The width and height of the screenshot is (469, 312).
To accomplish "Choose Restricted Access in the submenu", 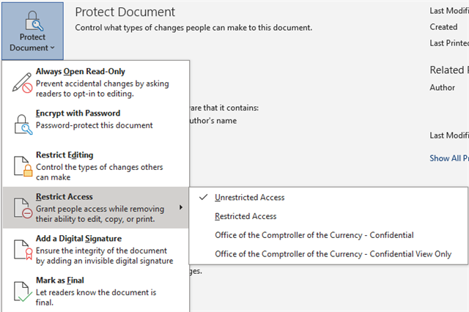I will [x=245, y=216].
